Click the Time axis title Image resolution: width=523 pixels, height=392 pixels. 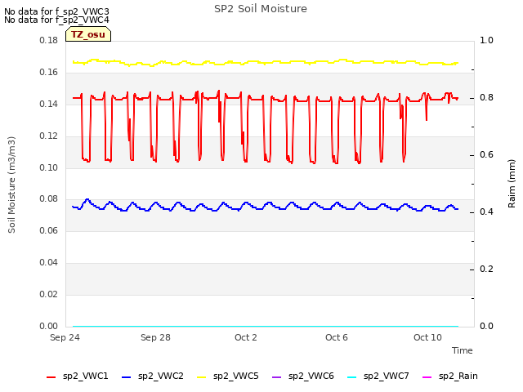coord(463,350)
